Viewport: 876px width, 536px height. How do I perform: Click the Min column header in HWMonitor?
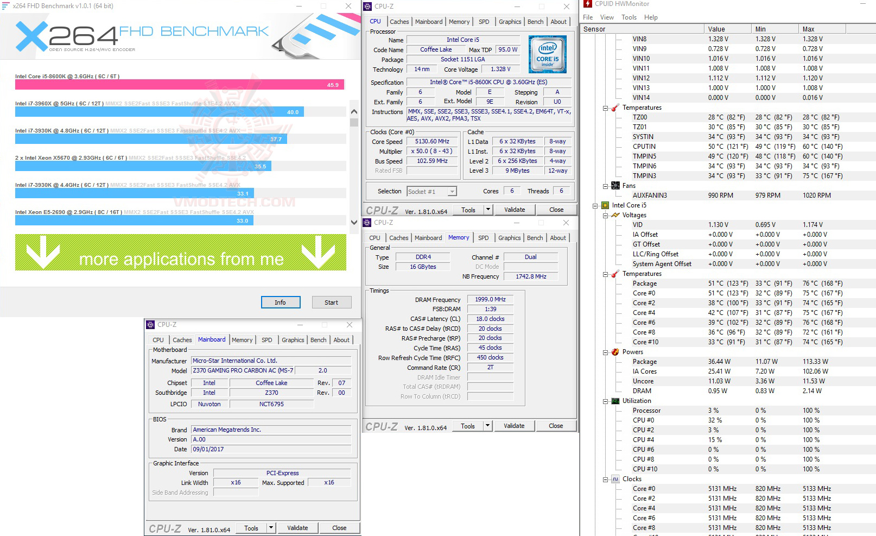click(x=775, y=29)
